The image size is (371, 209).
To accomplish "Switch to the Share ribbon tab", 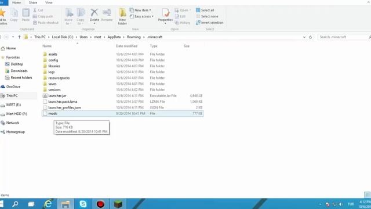I will [33, 2].
